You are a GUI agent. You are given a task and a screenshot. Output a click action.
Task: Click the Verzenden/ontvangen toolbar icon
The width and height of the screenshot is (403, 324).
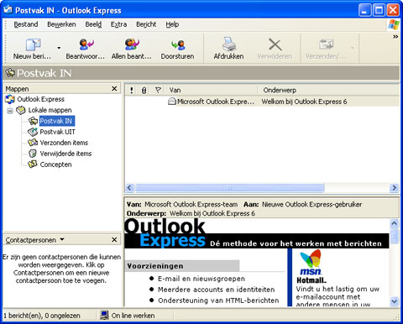coord(326,44)
